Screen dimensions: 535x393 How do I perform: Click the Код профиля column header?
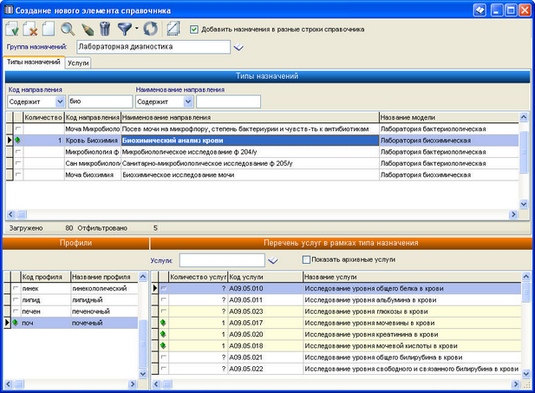(x=45, y=277)
